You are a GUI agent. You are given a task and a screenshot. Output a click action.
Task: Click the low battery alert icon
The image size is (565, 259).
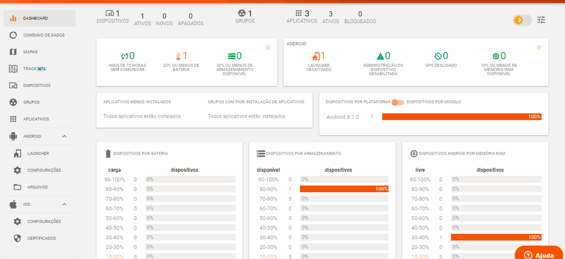[x=178, y=56]
